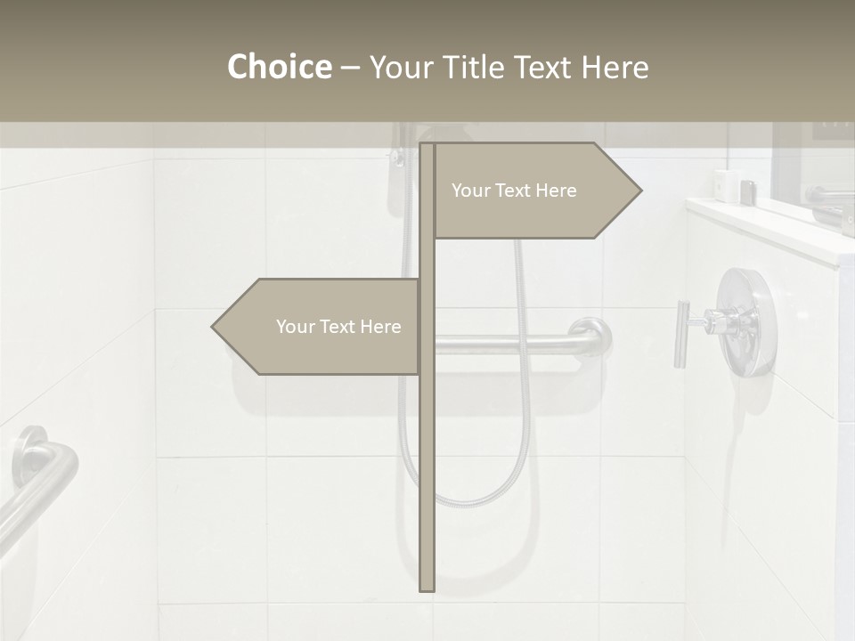
Task: Click the white cup on the shelf
Action: click(726, 185)
